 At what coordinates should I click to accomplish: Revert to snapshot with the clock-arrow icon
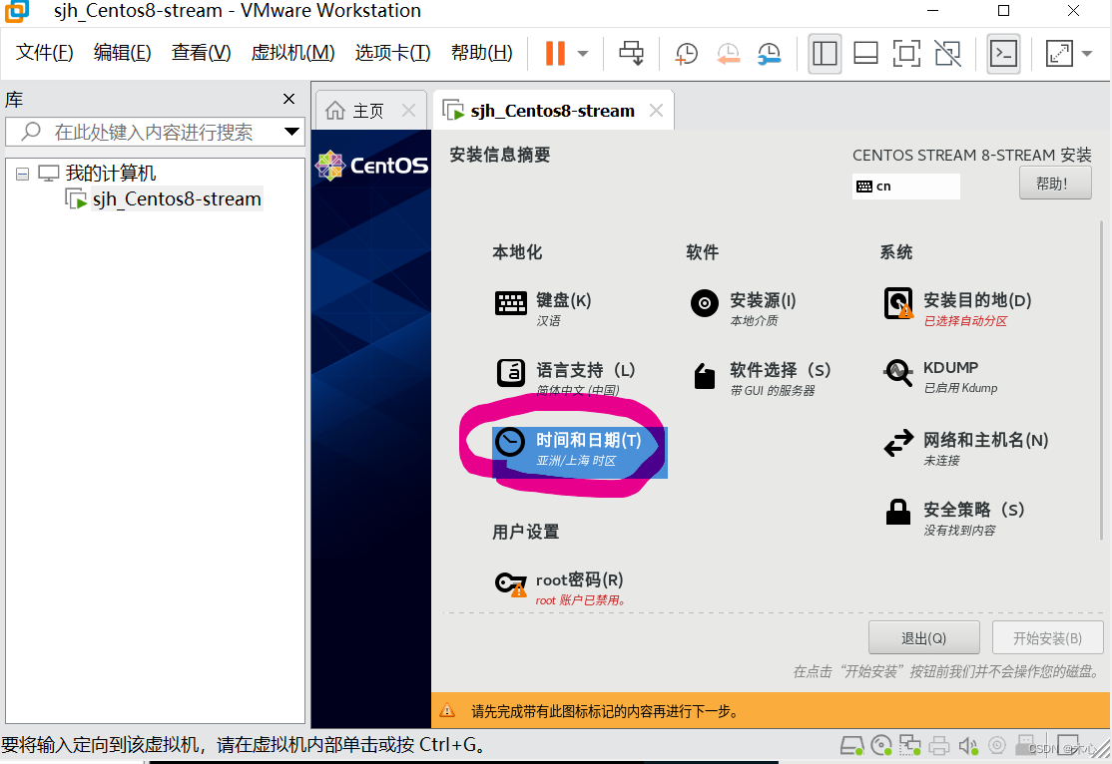(728, 53)
